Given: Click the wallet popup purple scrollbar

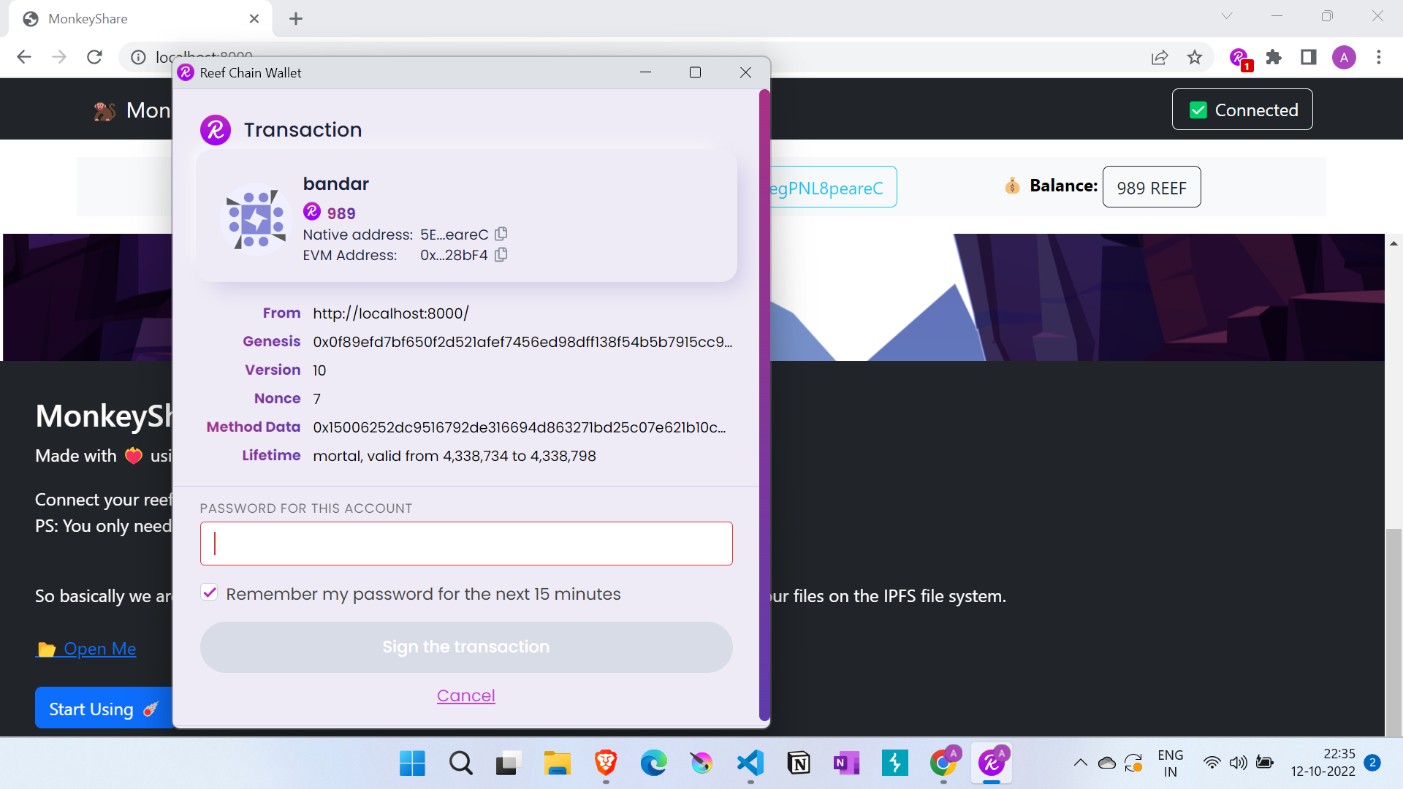Looking at the screenshot, I should click(x=764, y=402).
